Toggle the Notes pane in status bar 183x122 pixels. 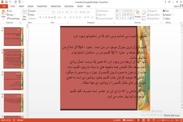tap(117, 120)
